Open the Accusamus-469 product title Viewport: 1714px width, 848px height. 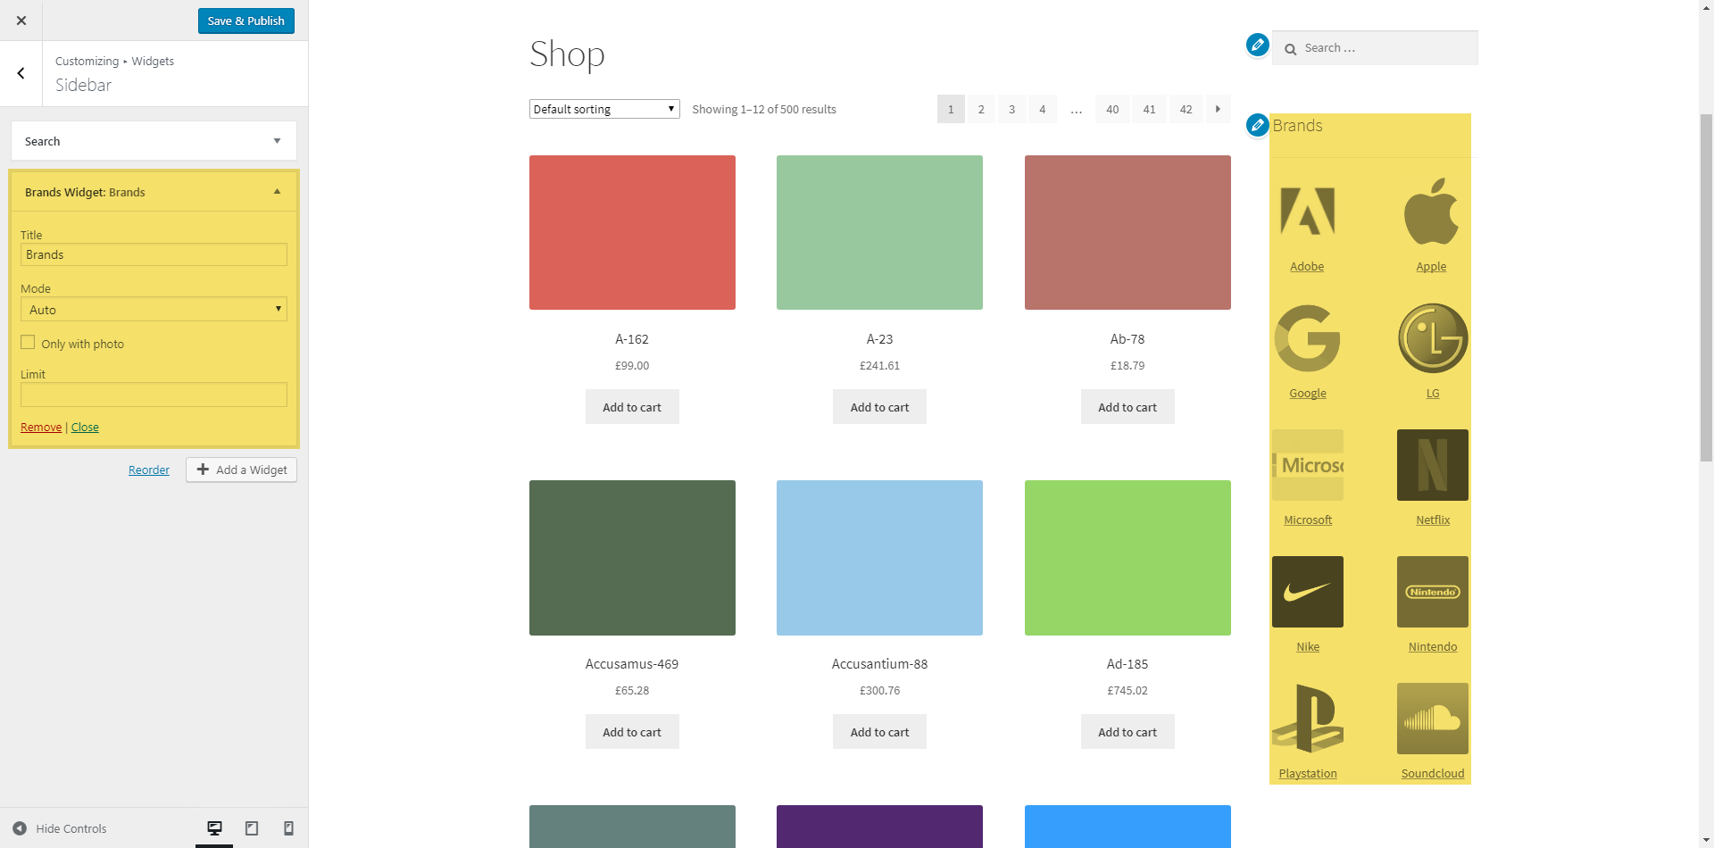click(632, 664)
